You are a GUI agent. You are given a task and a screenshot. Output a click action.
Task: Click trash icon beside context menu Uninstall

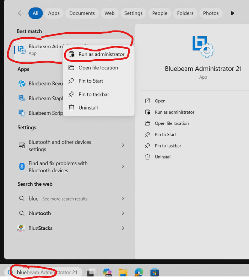point(71,107)
